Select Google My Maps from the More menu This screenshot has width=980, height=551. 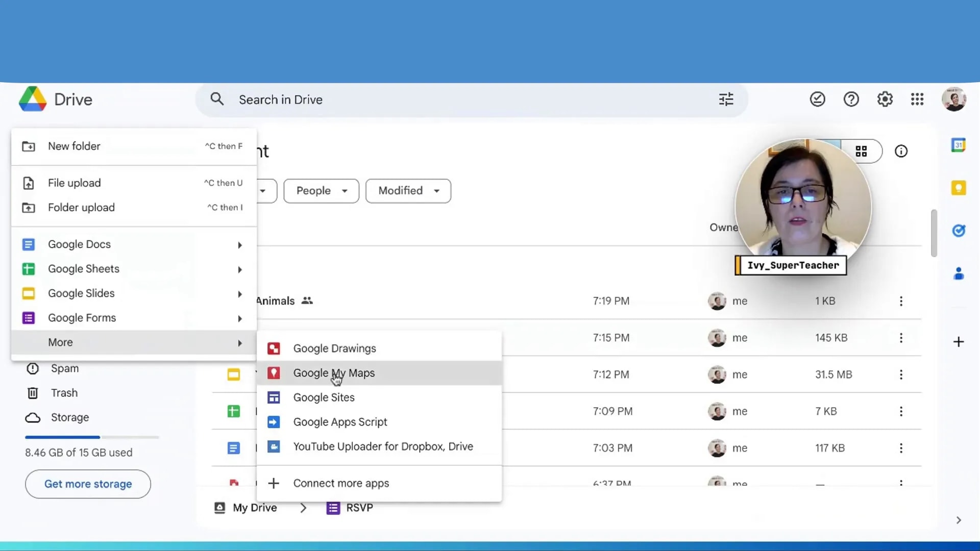[334, 373]
